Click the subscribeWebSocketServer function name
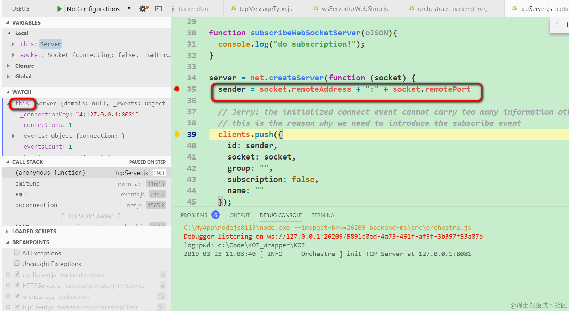The height and width of the screenshot is (311, 569). coord(305,33)
